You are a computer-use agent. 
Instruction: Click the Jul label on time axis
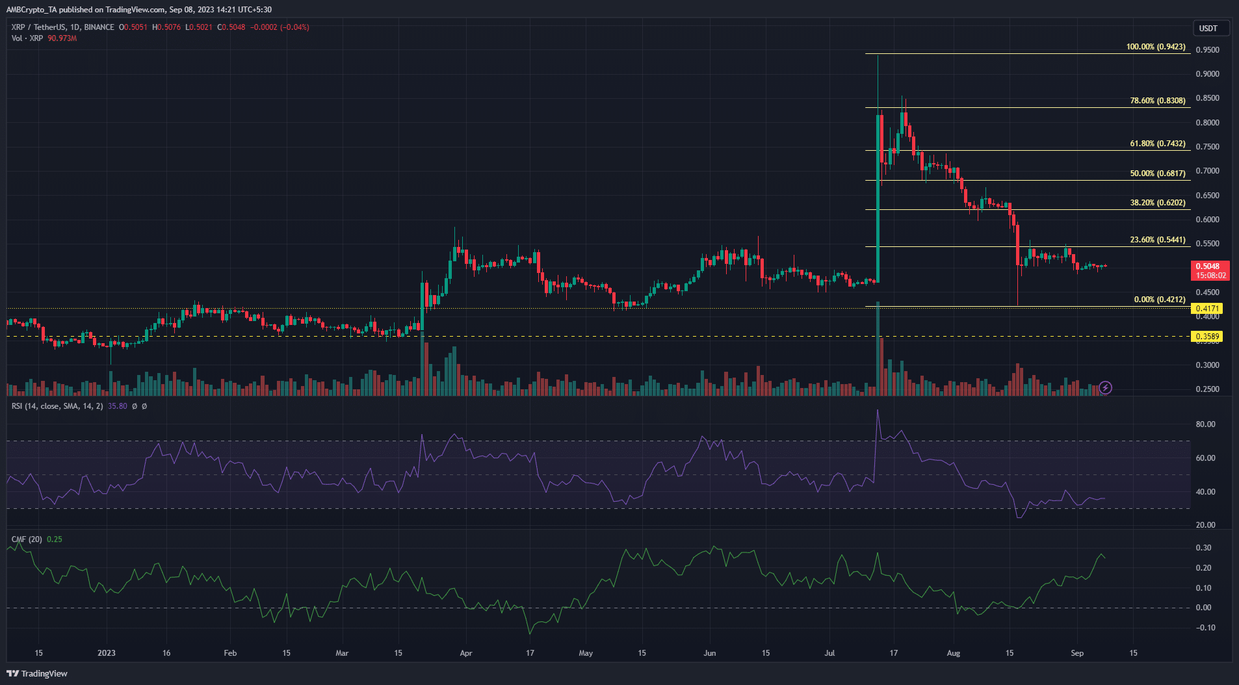tap(830, 653)
